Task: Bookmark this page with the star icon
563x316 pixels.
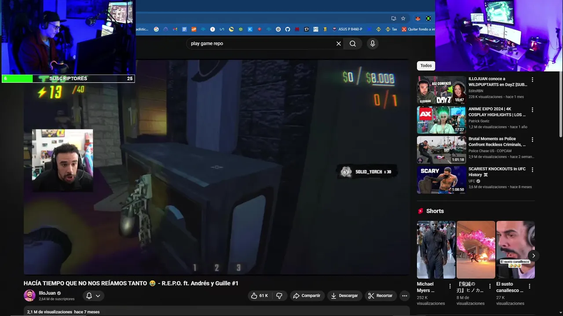Action: click(x=403, y=18)
